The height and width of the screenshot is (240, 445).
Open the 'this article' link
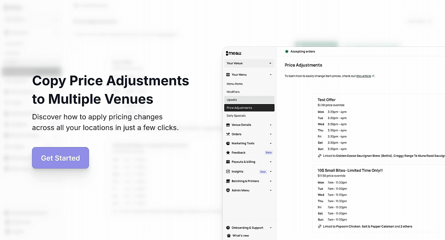pyautogui.click(x=364, y=76)
